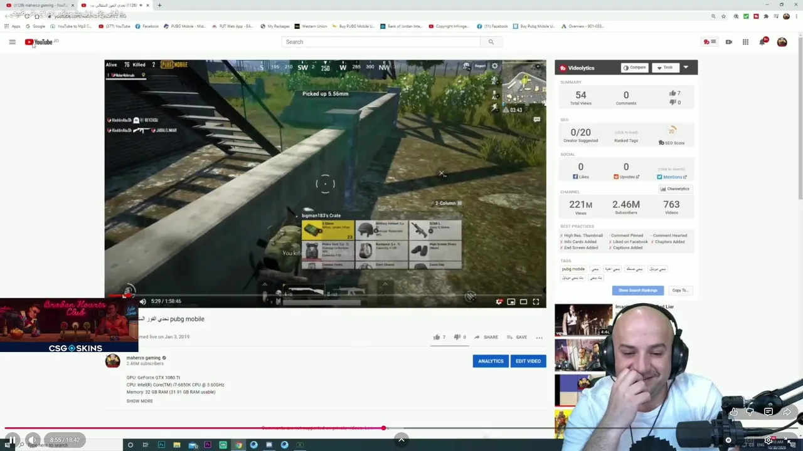Collapse the Videolytics panel arrow

686,68
